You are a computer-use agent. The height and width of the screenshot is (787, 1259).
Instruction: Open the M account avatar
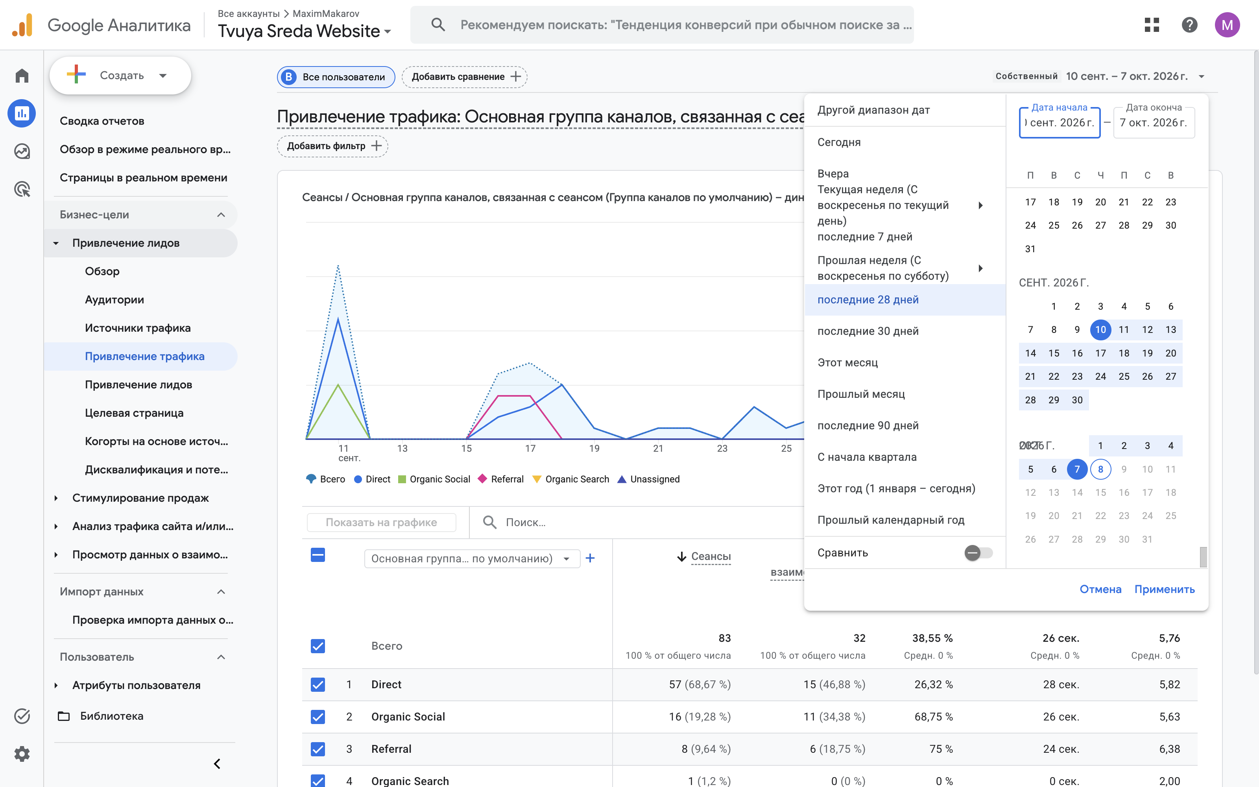click(x=1227, y=24)
